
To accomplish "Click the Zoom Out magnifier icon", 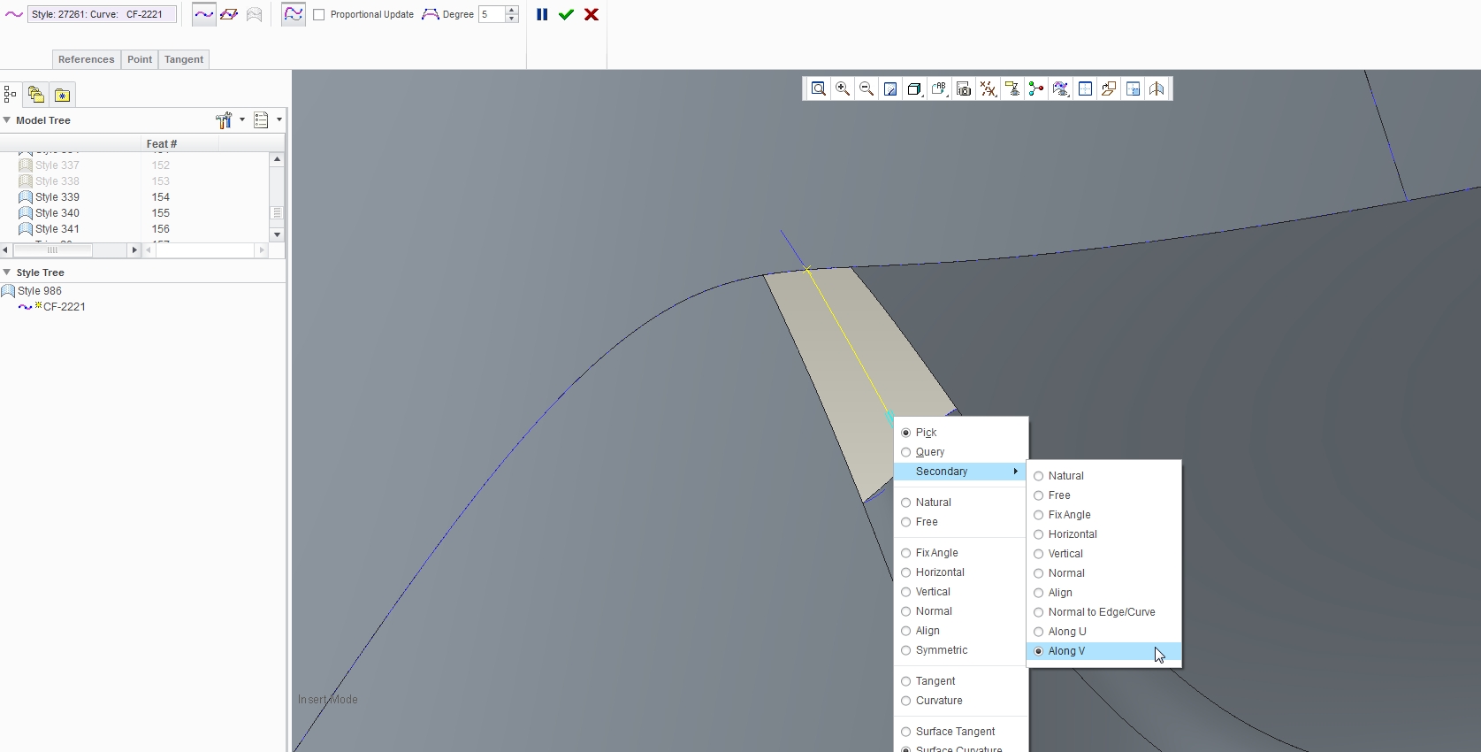I will 866,88.
